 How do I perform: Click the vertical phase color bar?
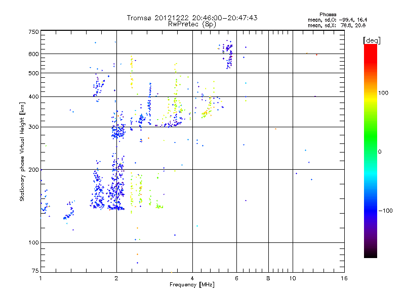[x=371, y=150]
